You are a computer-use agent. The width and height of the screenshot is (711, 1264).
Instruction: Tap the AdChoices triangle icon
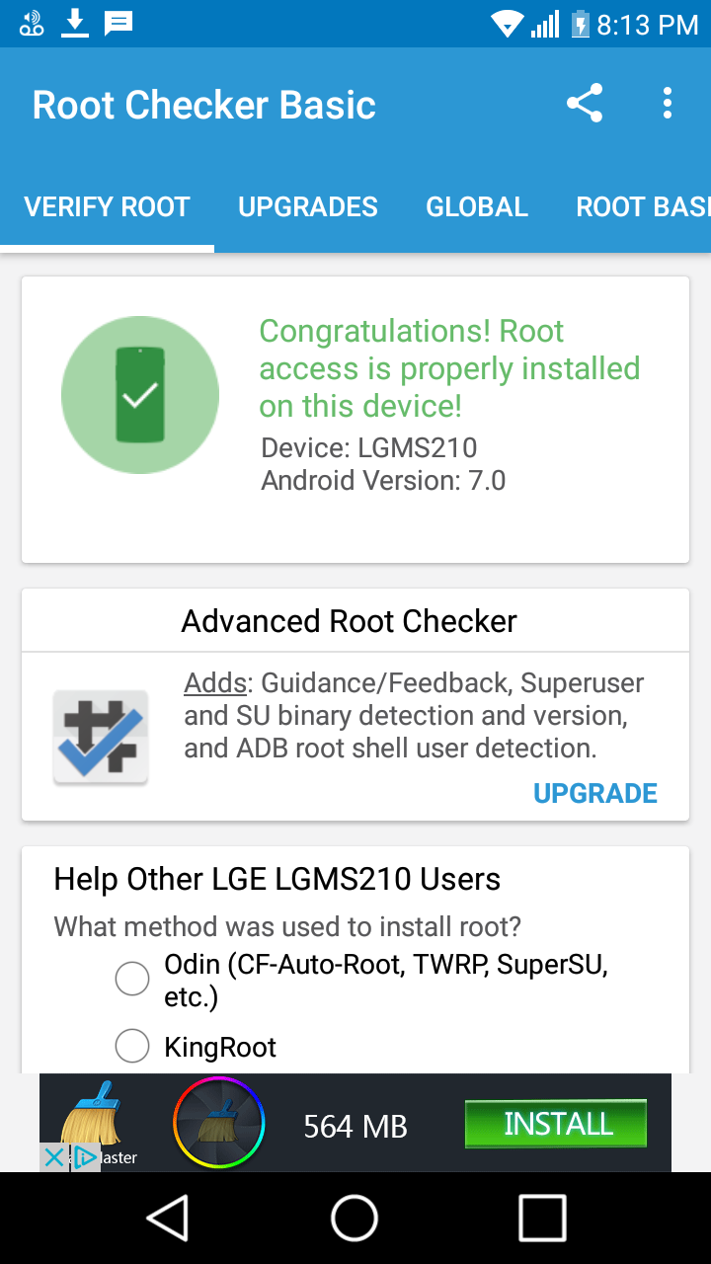pyautogui.click(x=85, y=1157)
